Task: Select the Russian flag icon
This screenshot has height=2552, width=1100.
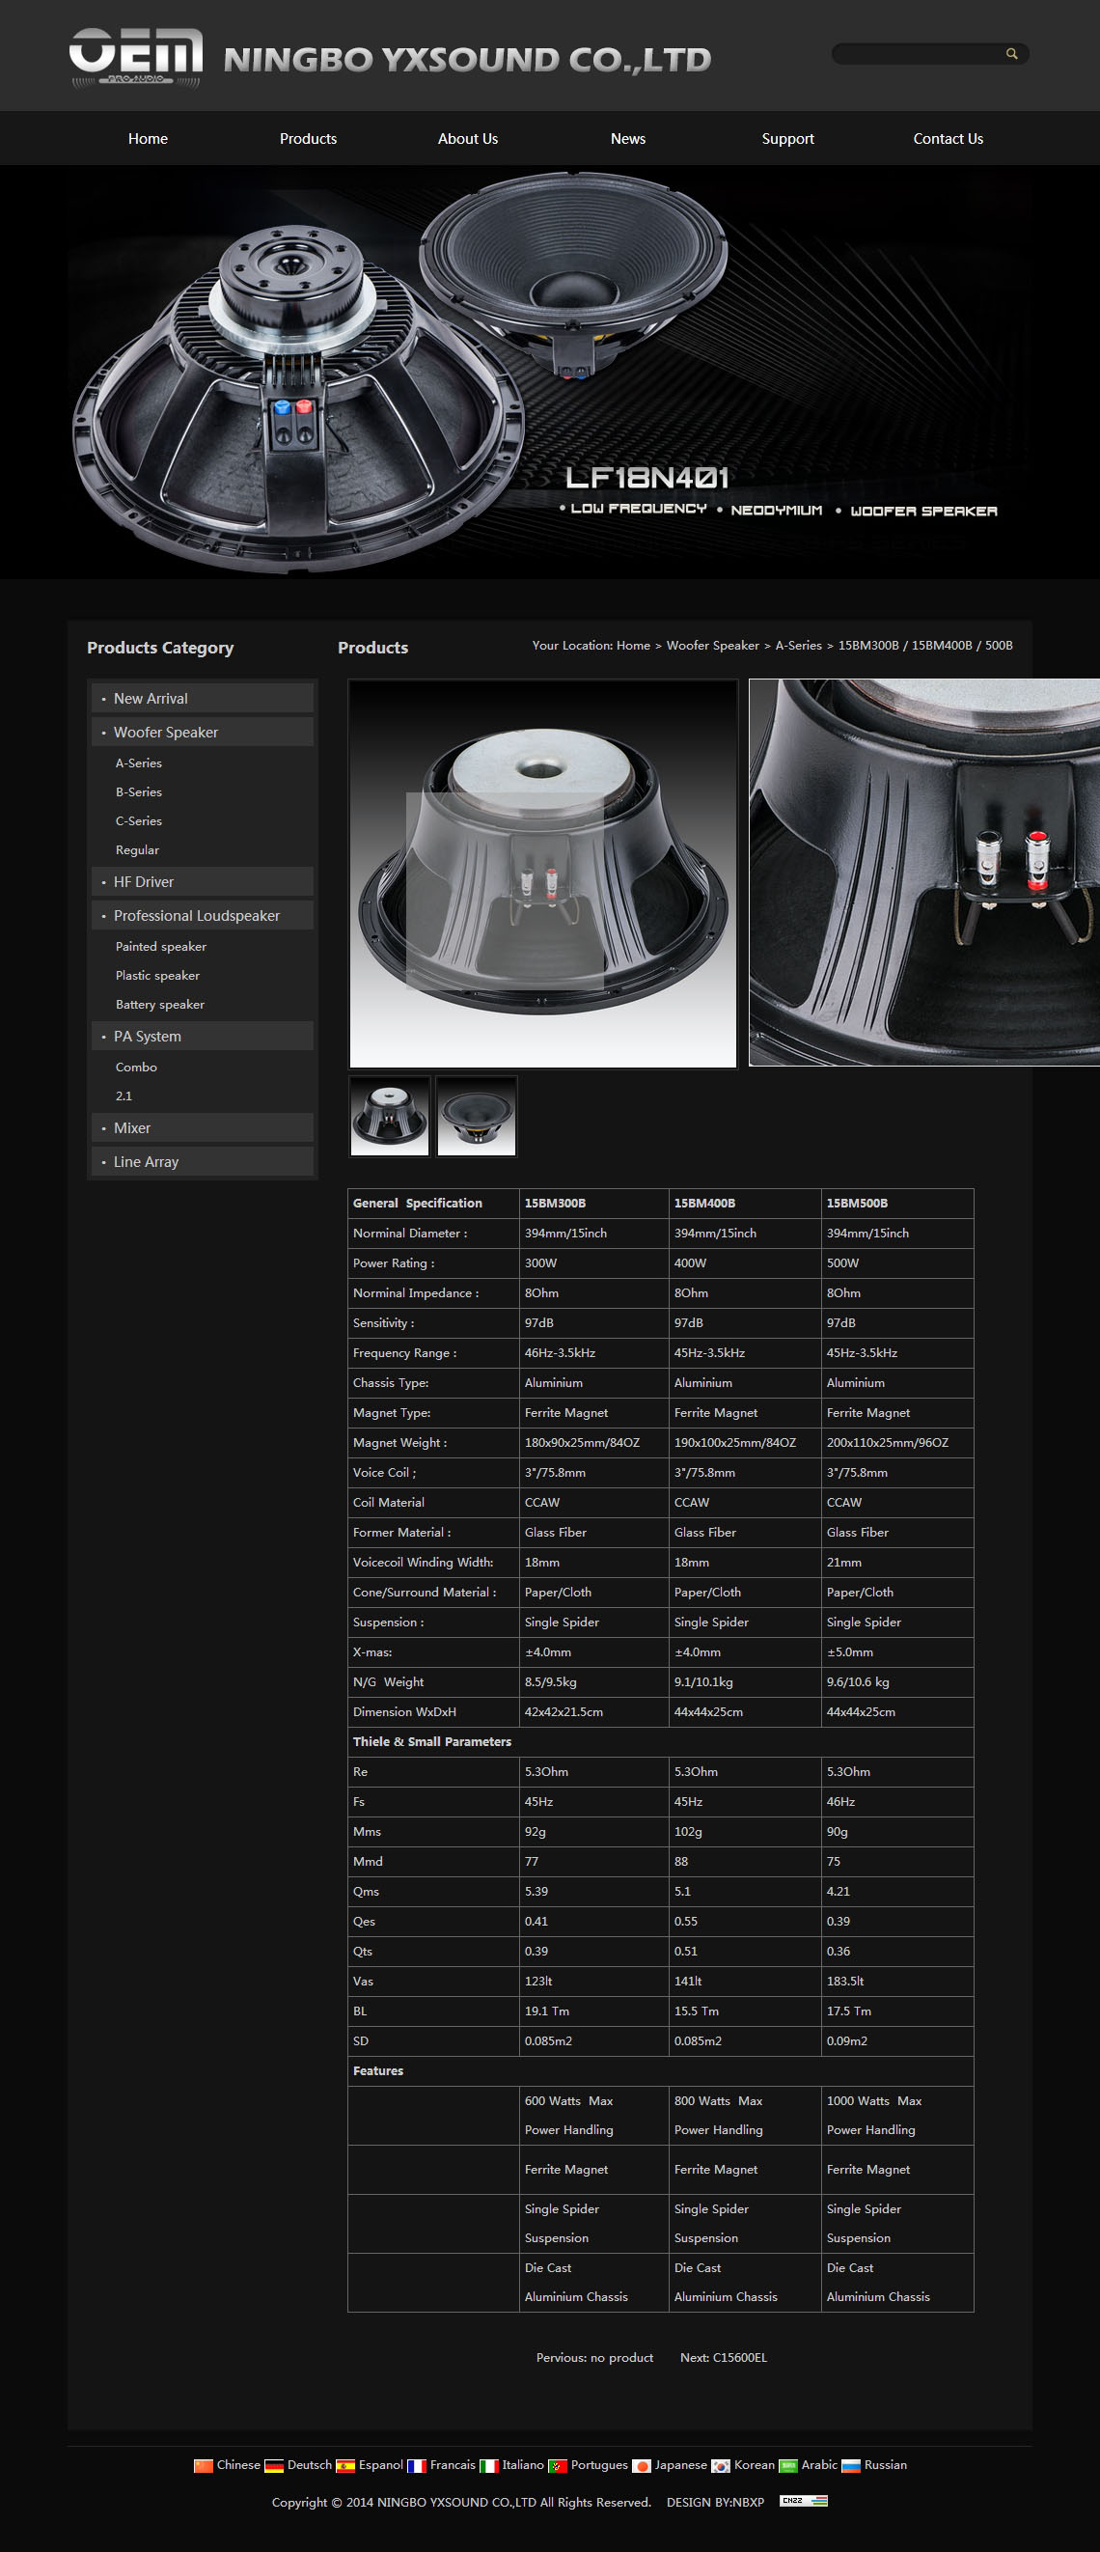Action: pos(851,2466)
